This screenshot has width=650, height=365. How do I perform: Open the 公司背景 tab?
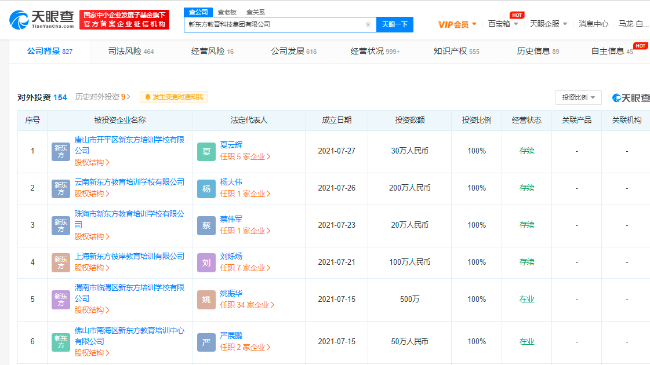tap(49, 52)
